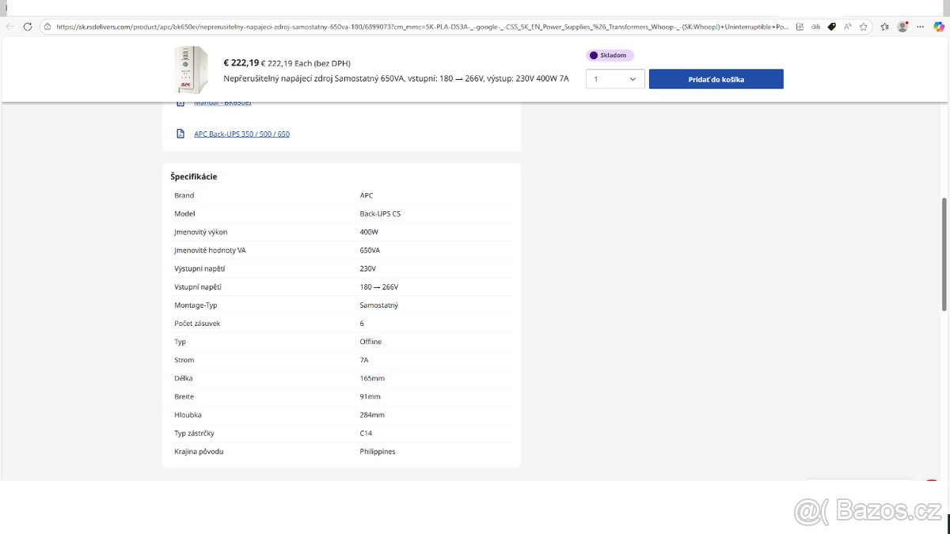Add page to favorites with star icon
The width and height of the screenshot is (950, 534).
[x=864, y=26]
